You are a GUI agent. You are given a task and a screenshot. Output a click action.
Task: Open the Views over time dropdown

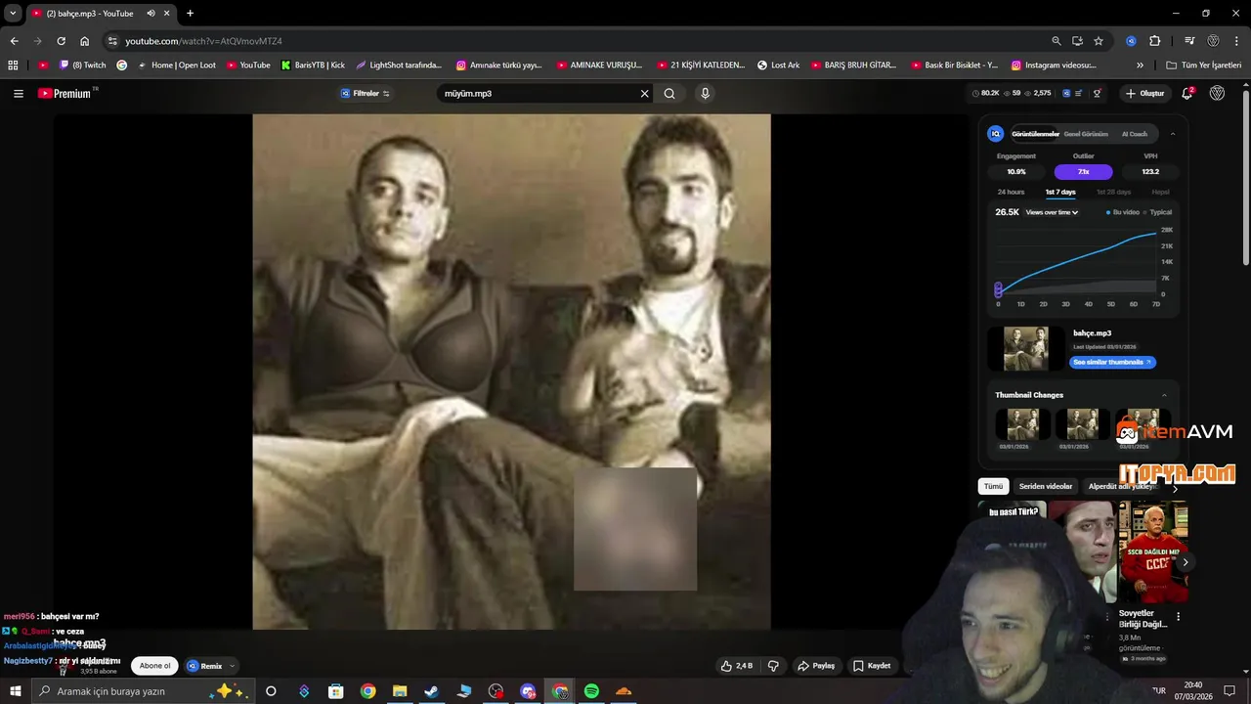click(x=1052, y=212)
